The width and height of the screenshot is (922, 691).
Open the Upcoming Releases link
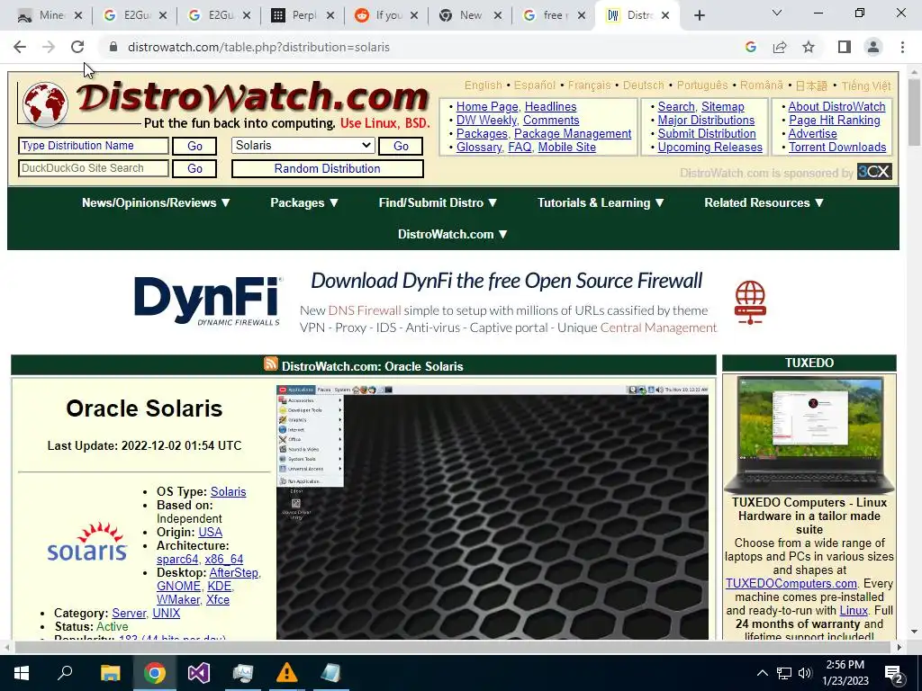pyautogui.click(x=710, y=147)
